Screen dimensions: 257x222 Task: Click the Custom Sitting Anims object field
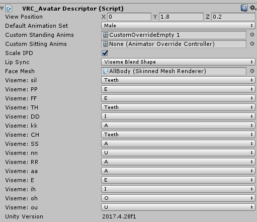(174, 44)
